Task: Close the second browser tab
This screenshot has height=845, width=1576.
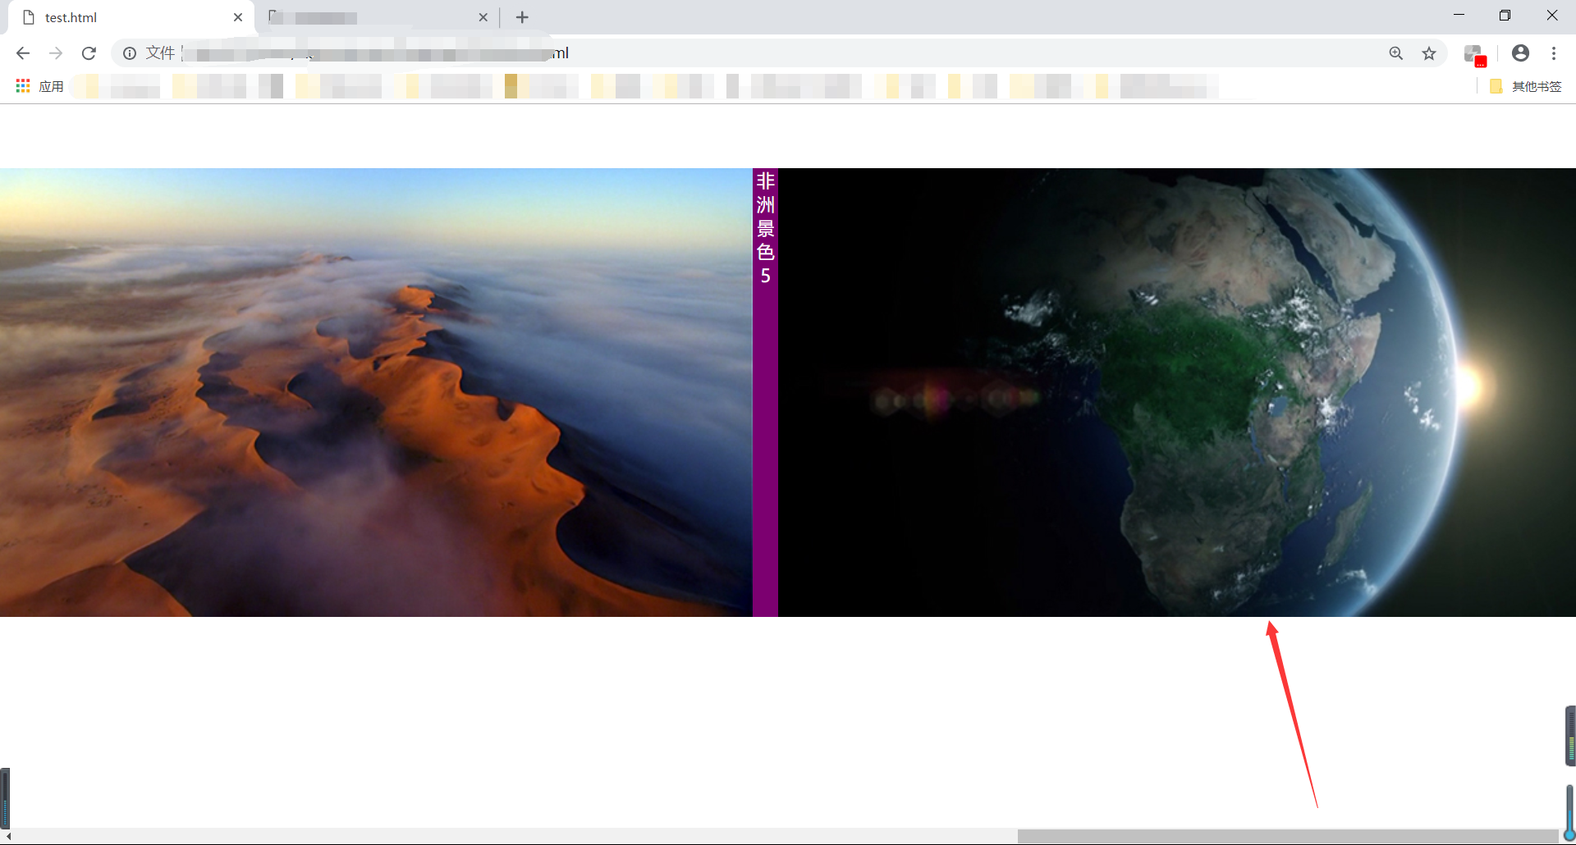Action: [483, 17]
